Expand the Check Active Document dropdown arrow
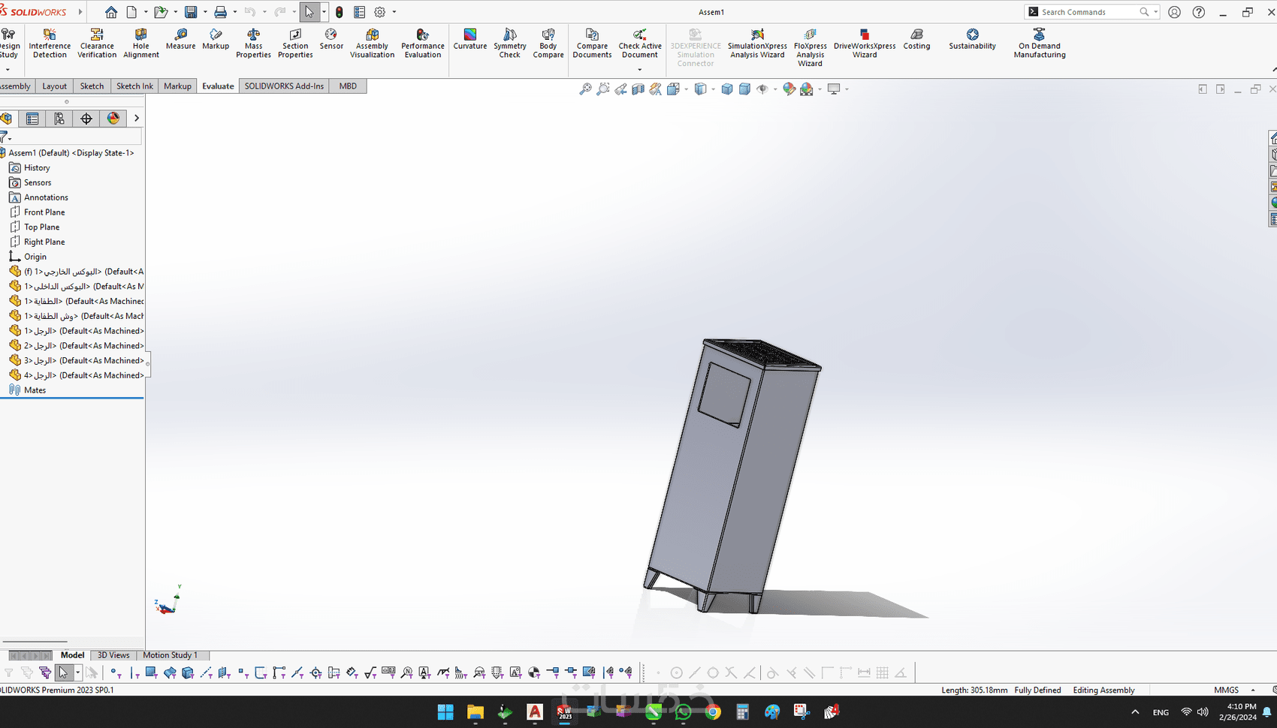Image resolution: width=1277 pixels, height=728 pixels. (x=640, y=70)
